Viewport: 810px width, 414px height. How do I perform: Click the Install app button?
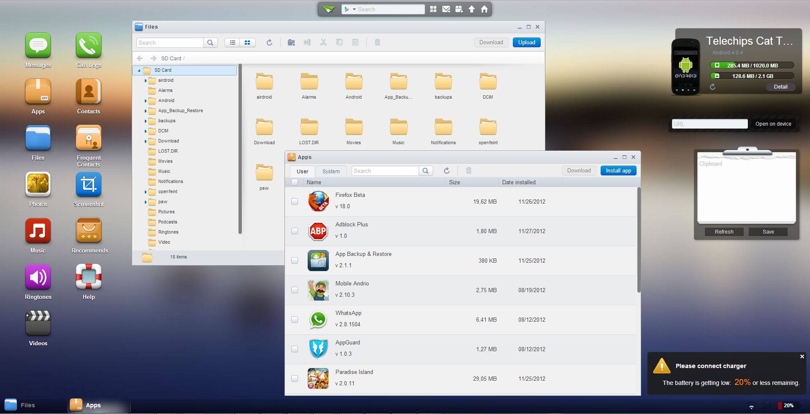618,171
